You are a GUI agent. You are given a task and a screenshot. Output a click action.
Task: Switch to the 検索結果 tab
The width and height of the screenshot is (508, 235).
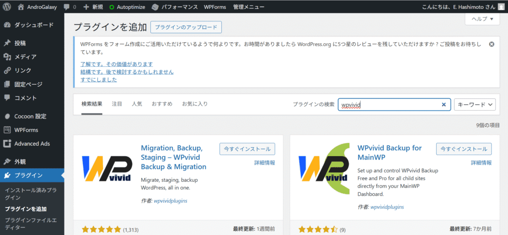(92, 104)
